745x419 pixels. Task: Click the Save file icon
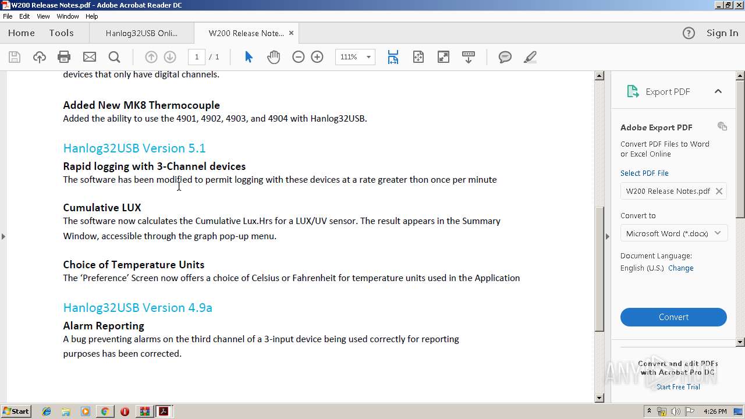pyautogui.click(x=15, y=57)
